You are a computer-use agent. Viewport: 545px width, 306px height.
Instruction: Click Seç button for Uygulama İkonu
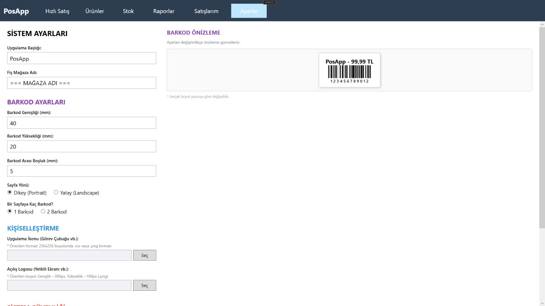(x=144, y=255)
